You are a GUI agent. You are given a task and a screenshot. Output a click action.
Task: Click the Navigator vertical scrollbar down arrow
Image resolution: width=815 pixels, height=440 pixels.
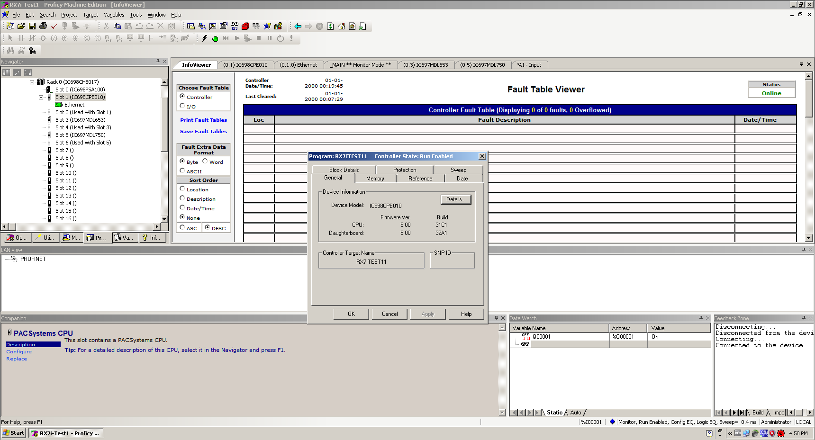click(164, 219)
